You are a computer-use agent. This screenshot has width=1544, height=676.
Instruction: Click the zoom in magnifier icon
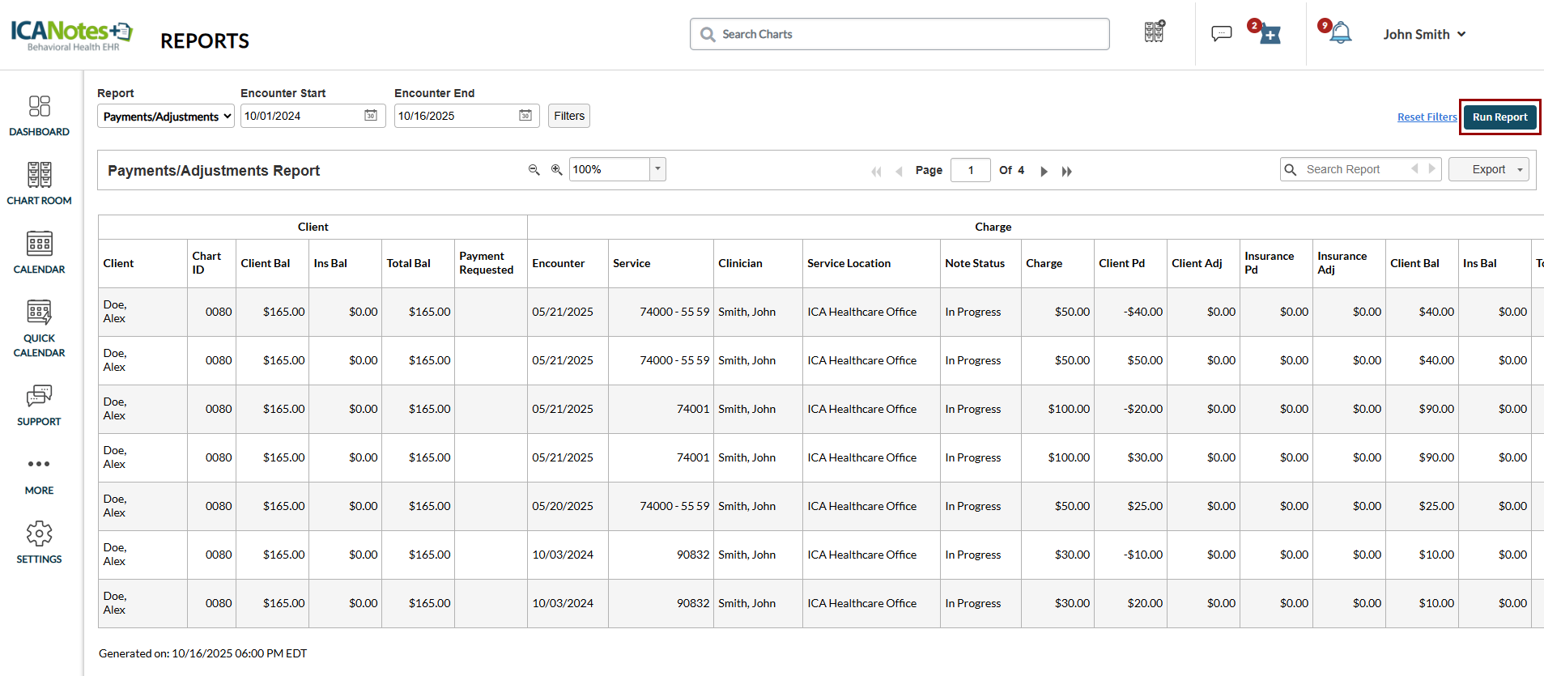[x=556, y=170]
